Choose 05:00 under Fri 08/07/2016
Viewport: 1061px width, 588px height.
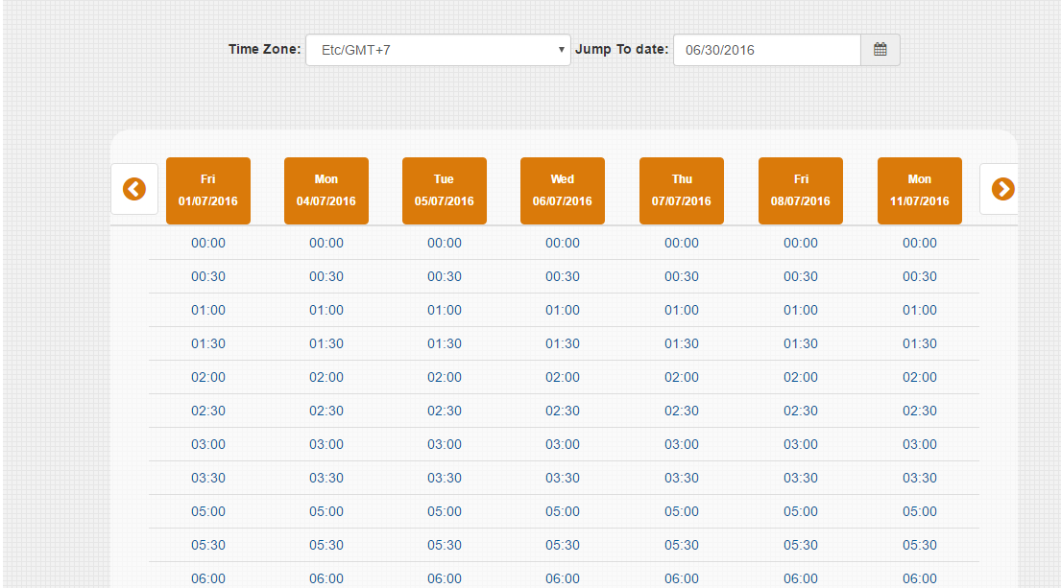[801, 511]
